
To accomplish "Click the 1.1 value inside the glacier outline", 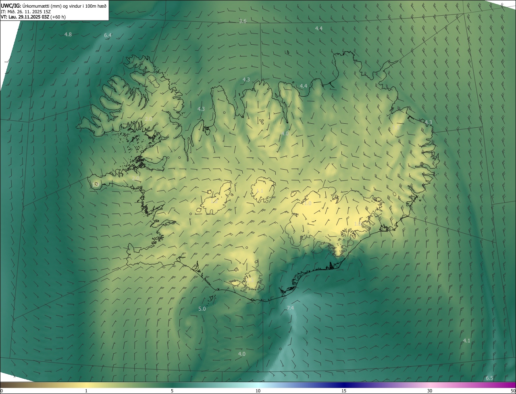I will click(x=260, y=191).
